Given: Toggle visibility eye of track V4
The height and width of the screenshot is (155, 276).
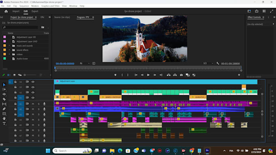Looking at the screenshot, I should 33,82.
